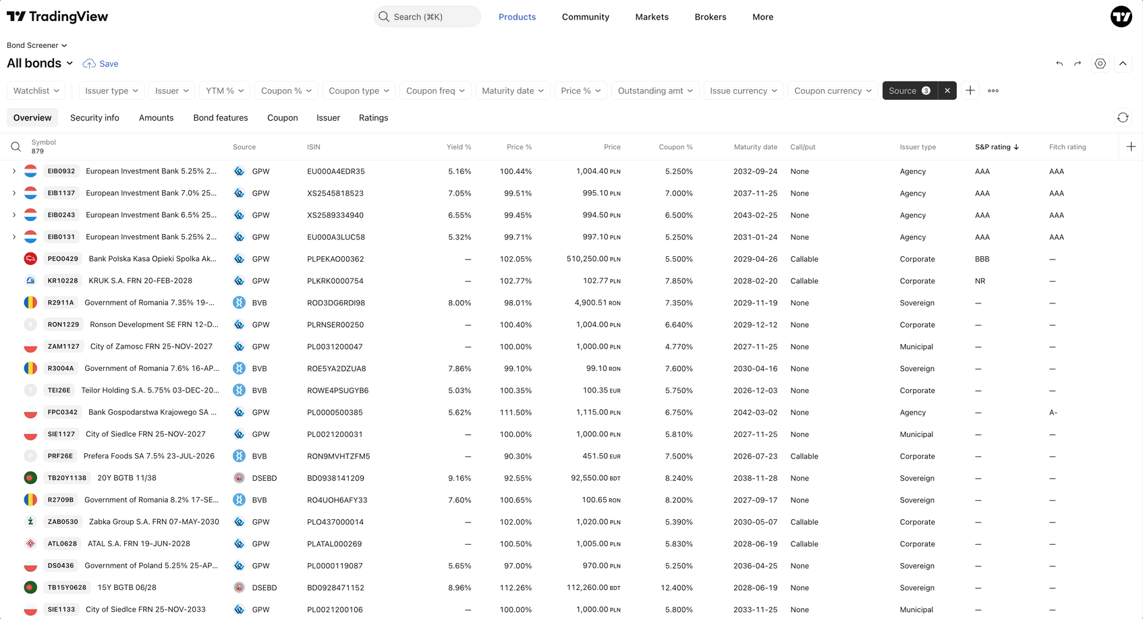Viewport: 1143px width, 619px height.
Task: Switch to the Security info tab
Action: (x=94, y=117)
